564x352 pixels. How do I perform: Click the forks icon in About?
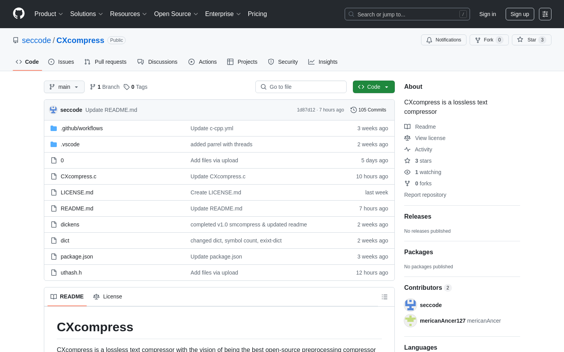[407, 183]
